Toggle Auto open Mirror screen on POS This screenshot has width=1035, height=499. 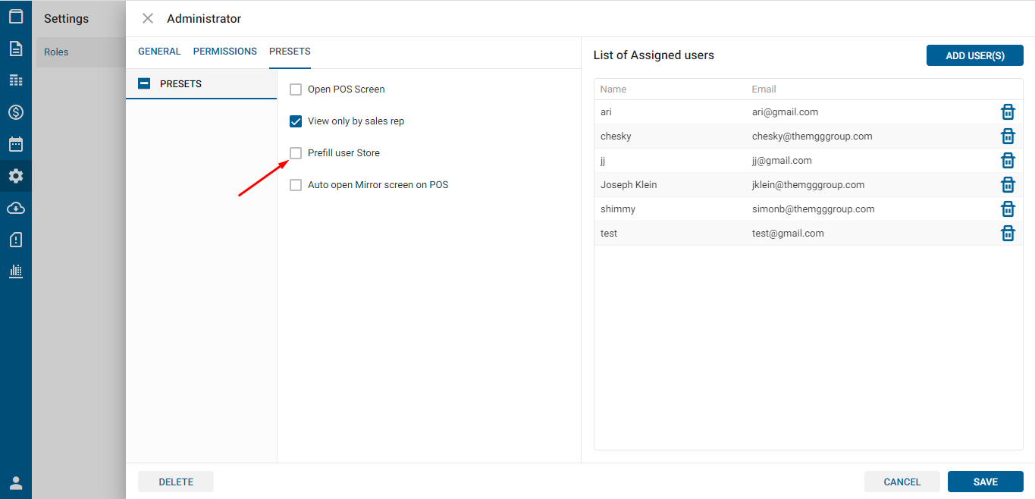coord(296,185)
